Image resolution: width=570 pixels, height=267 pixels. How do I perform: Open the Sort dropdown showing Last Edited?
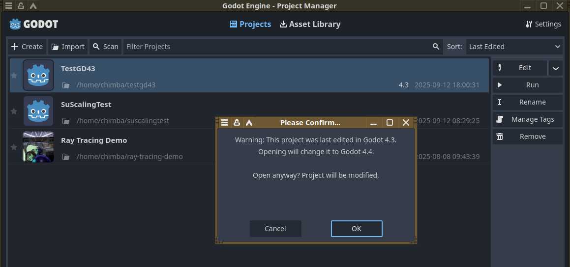coord(514,47)
